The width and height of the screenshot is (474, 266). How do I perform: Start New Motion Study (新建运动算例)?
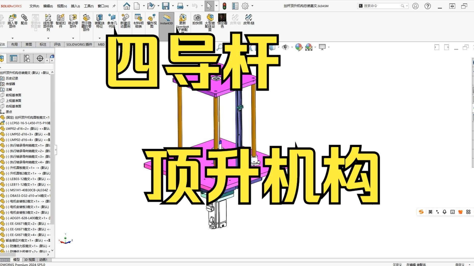[x=125, y=21]
